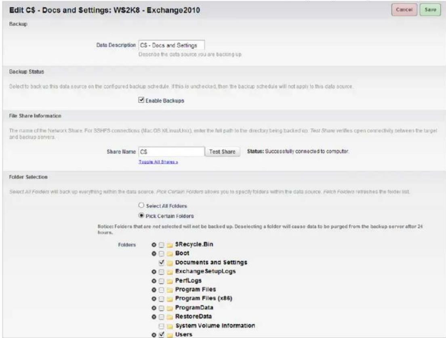This screenshot has width=446, height=338.
Task: Click the Test Share button
Action: coord(222,152)
